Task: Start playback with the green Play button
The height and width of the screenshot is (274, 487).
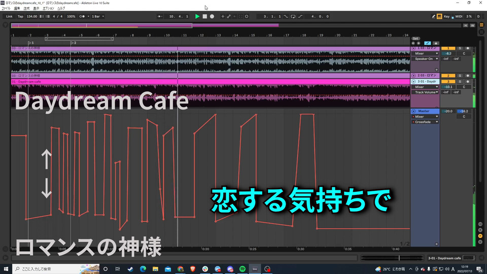Action: pos(197,16)
